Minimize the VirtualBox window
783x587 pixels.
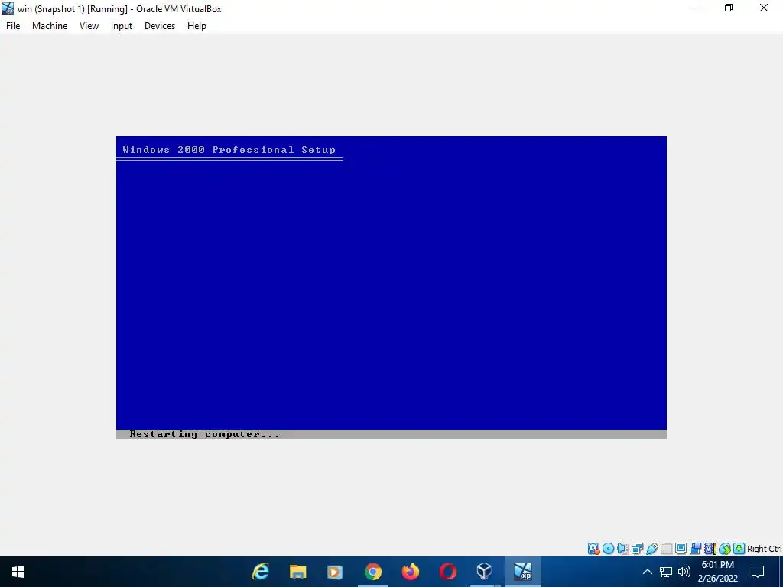[694, 8]
